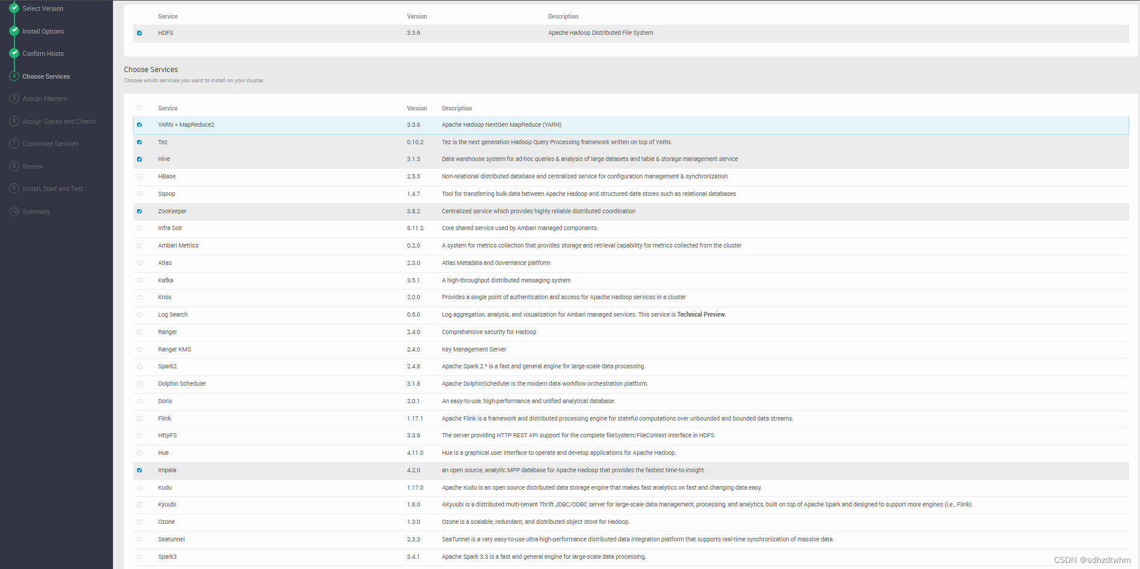Click the Assign Slaves and Clients label
Viewport: 1140px width, 569px height.
59,121
